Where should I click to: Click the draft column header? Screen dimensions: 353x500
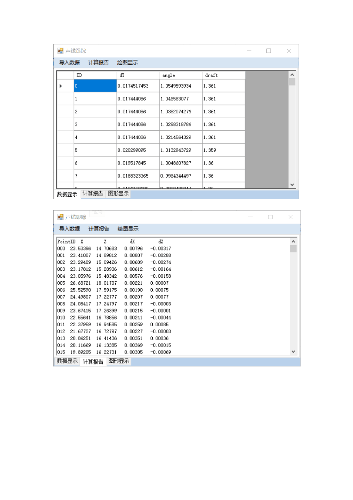224,75
